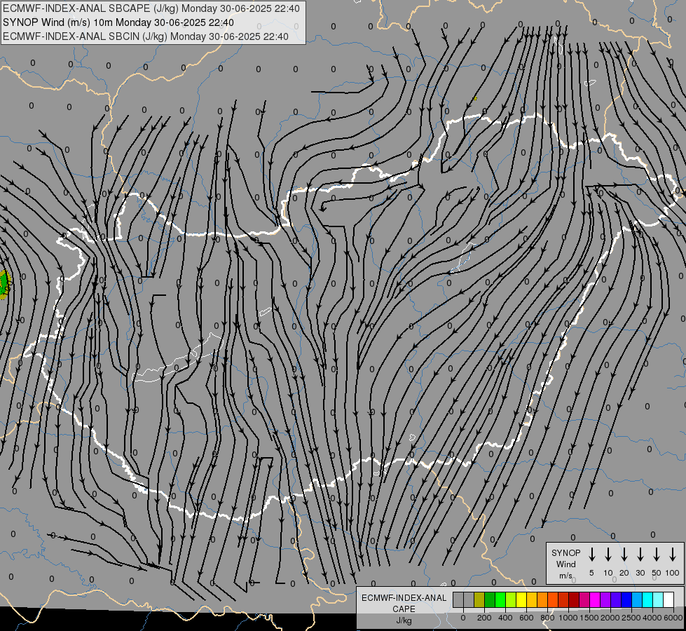This screenshot has height=631, width=686.
Task: Select the cyan swatch ending at 4000
Action: coord(648,600)
